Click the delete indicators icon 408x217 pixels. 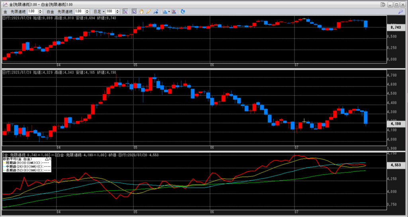tap(174, 12)
